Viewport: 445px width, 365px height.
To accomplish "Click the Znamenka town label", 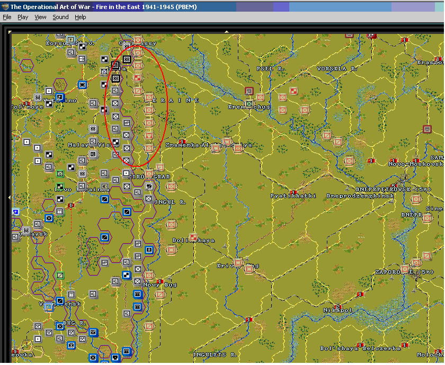I will pyautogui.click(x=183, y=145).
